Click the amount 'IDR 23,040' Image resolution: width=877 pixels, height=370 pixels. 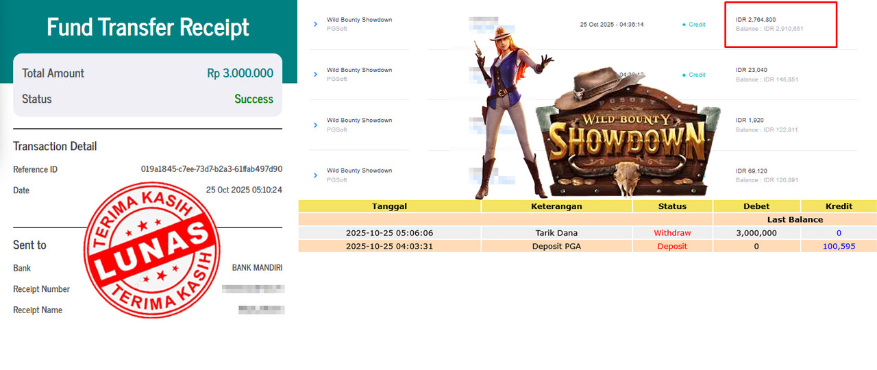pyautogui.click(x=751, y=70)
